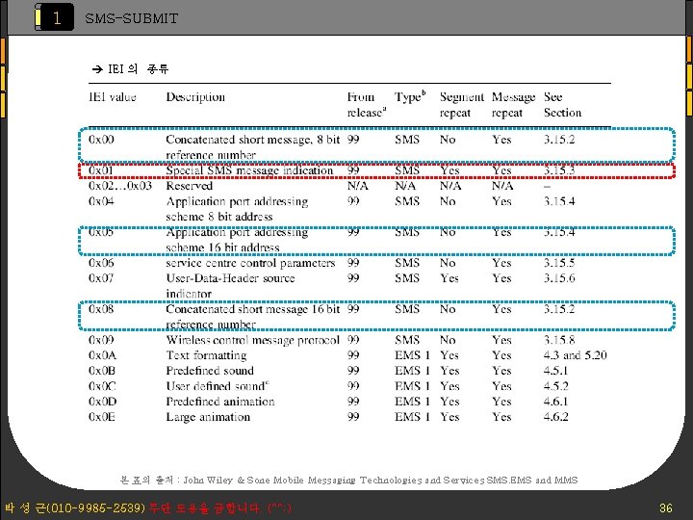Click the IEI value 0x08
Viewport: 693px width, 520px height.
pos(101,309)
